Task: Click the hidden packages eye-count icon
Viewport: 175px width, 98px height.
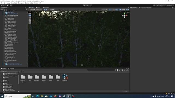Action: tap(128, 70)
